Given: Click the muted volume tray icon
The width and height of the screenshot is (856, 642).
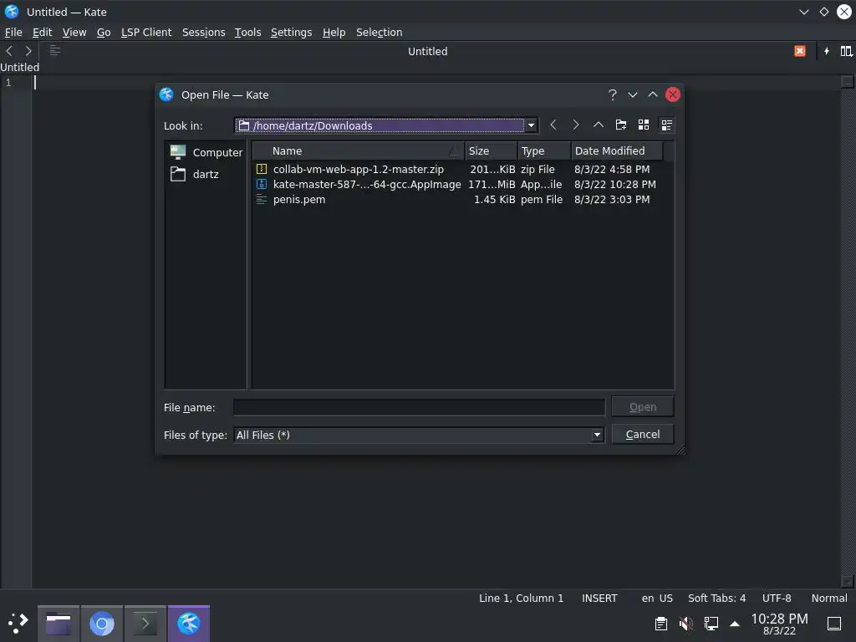Looking at the screenshot, I should pyautogui.click(x=685, y=624).
